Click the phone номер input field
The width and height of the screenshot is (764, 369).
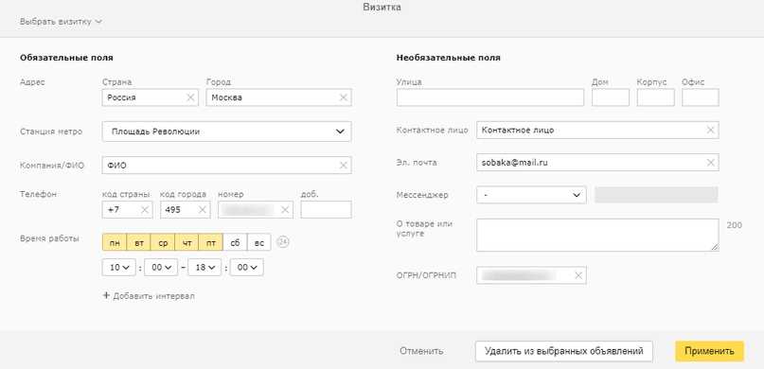coord(256,210)
